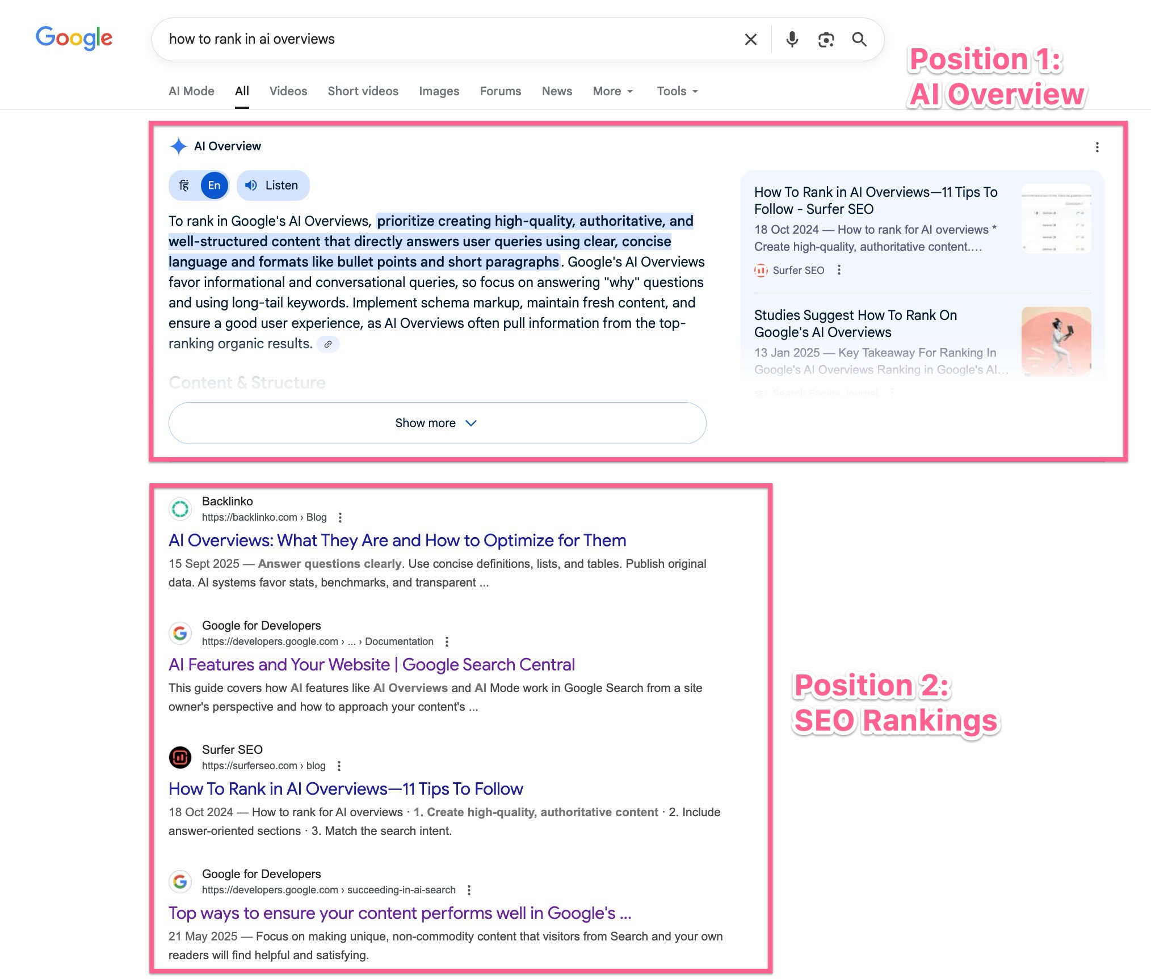1151x979 pixels.
Task: Open 'How To Rank in AI Overviews—11 Tips' result
Action: click(346, 789)
